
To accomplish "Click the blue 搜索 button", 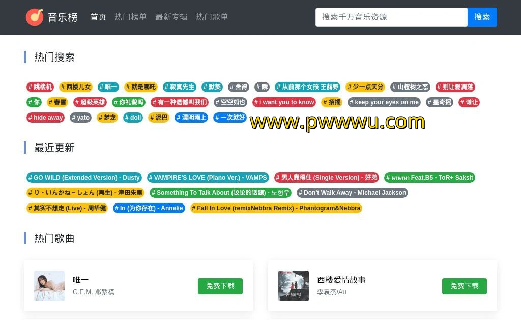I will (482, 17).
